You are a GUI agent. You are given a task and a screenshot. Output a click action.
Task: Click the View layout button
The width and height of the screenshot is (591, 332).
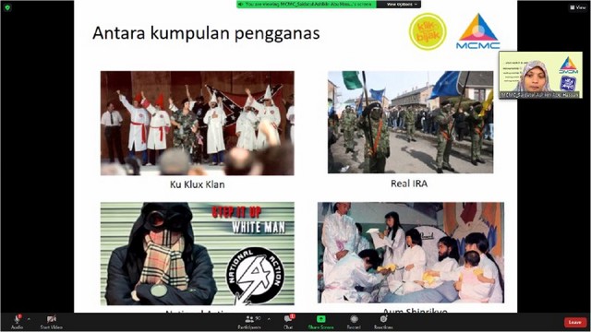tap(578, 7)
